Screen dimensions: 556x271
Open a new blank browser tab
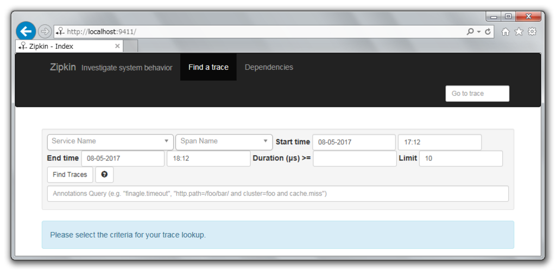(x=130, y=46)
